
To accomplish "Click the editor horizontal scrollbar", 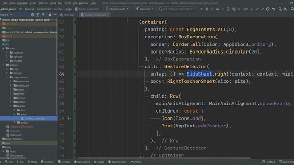I will (164, 158).
